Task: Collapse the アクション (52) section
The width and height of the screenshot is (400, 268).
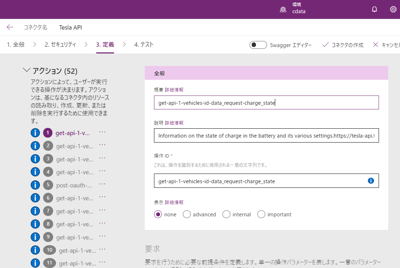Action: pos(26,70)
